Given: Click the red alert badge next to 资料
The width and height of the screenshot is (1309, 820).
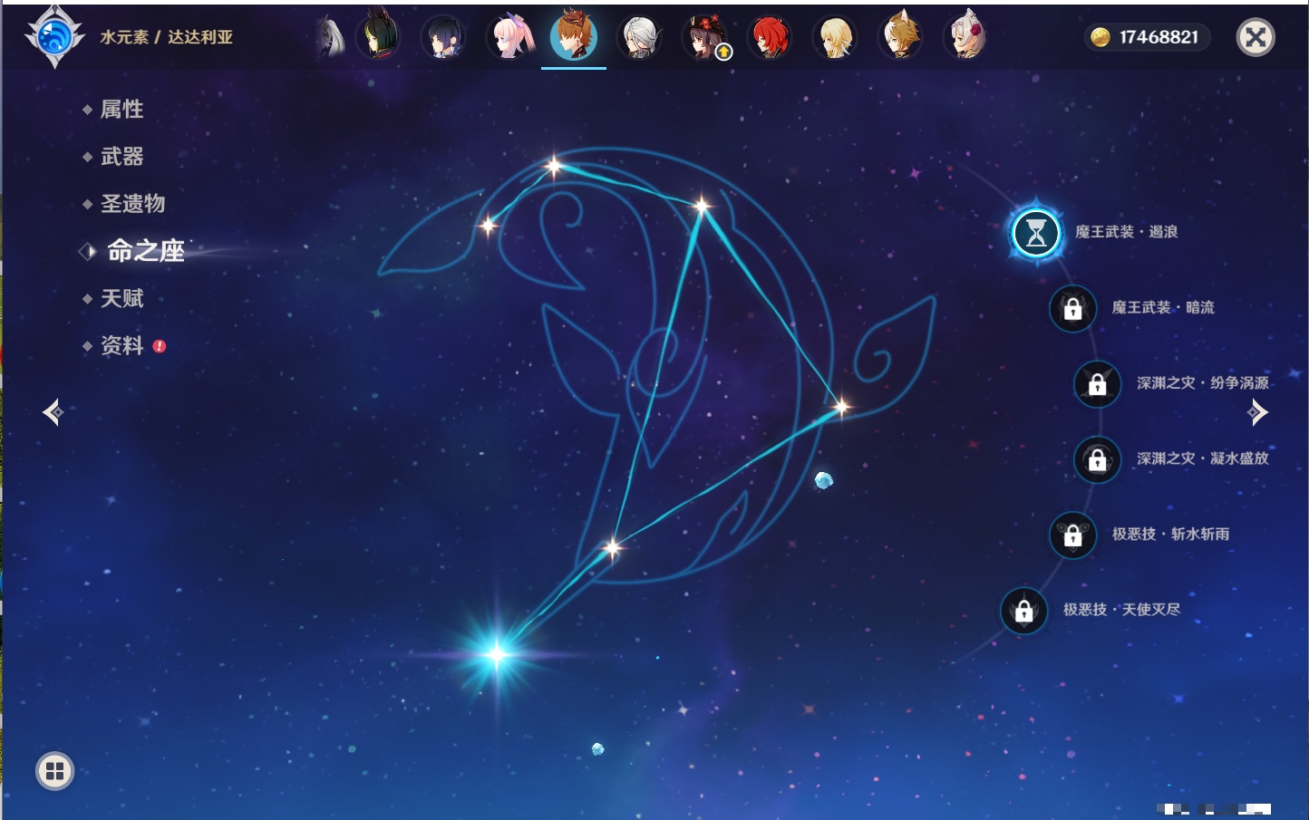Looking at the screenshot, I should (x=160, y=346).
